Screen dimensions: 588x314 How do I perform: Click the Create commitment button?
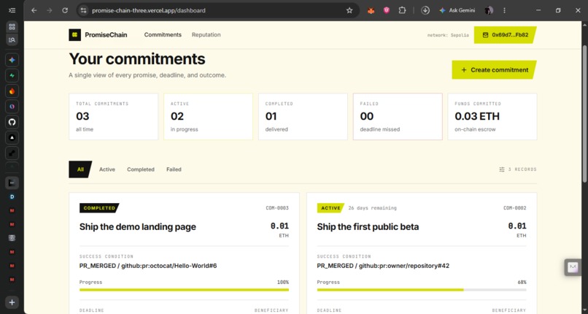pyautogui.click(x=494, y=70)
